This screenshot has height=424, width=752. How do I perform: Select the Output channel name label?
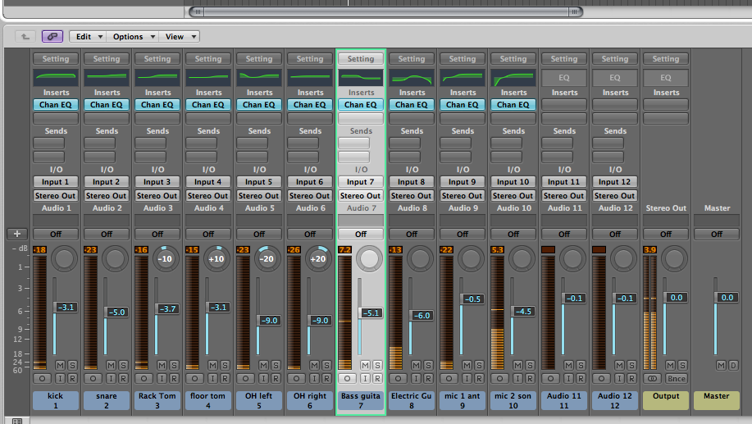tap(666, 400)
